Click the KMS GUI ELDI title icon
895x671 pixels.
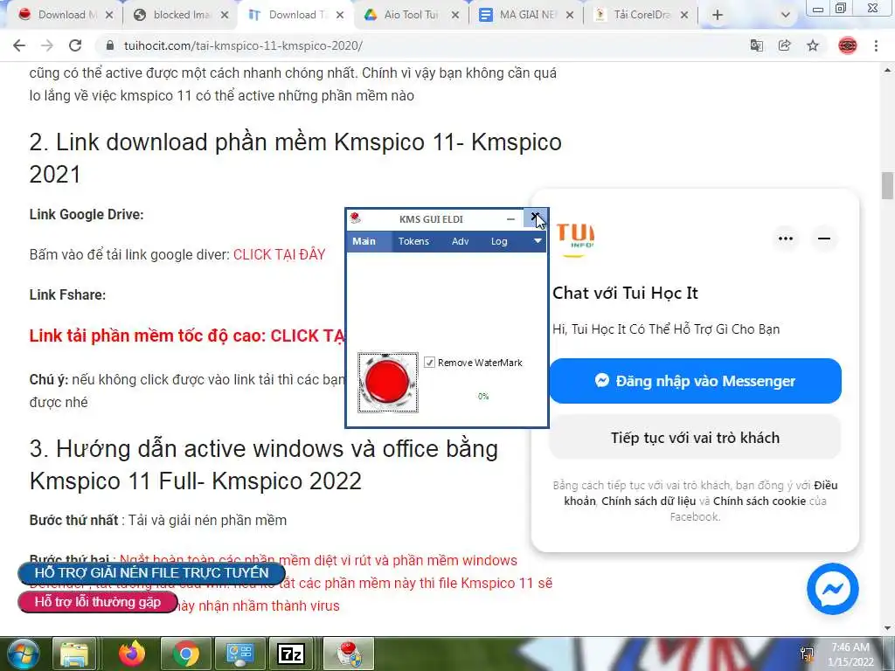pos(356,218)
